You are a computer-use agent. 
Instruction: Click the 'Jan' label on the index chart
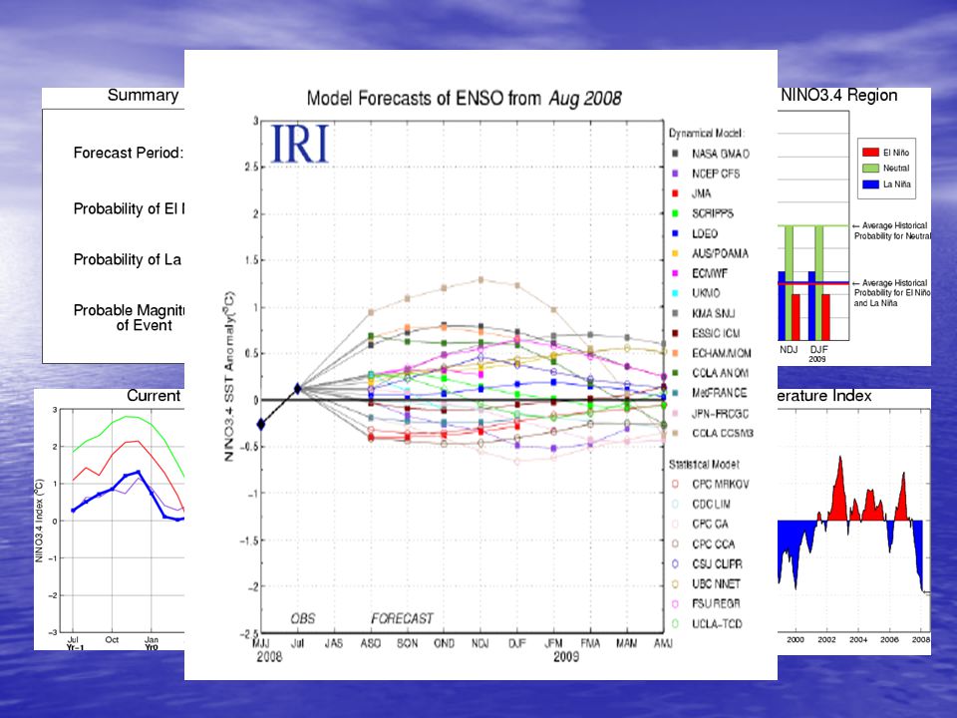152,640
